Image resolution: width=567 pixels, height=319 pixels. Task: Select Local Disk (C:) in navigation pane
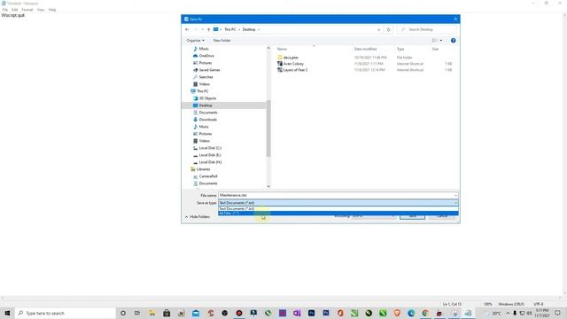(210, 148)
